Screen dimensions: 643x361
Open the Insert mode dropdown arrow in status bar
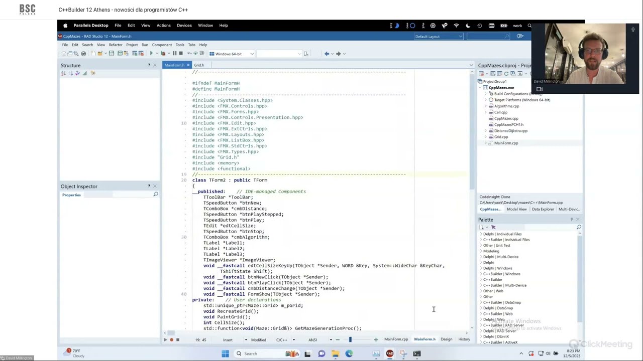(x=247, y=340)
